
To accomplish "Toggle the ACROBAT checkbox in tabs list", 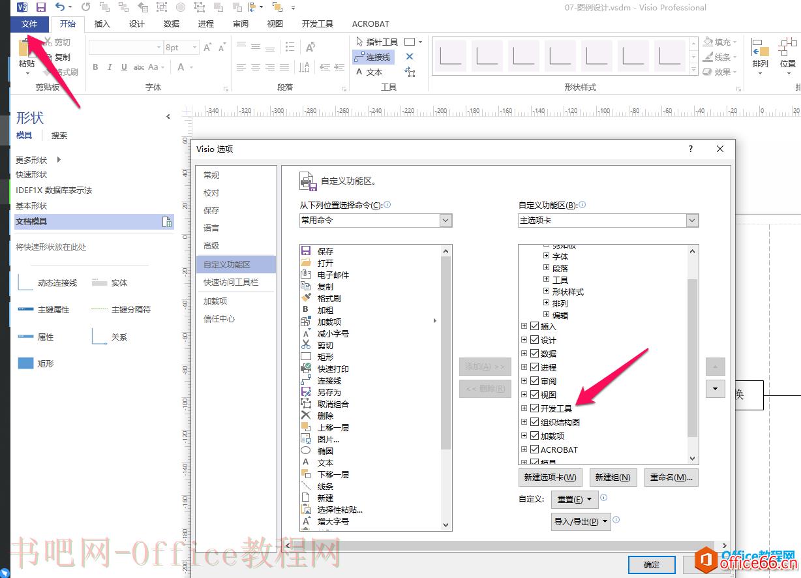I will (535, 449).
